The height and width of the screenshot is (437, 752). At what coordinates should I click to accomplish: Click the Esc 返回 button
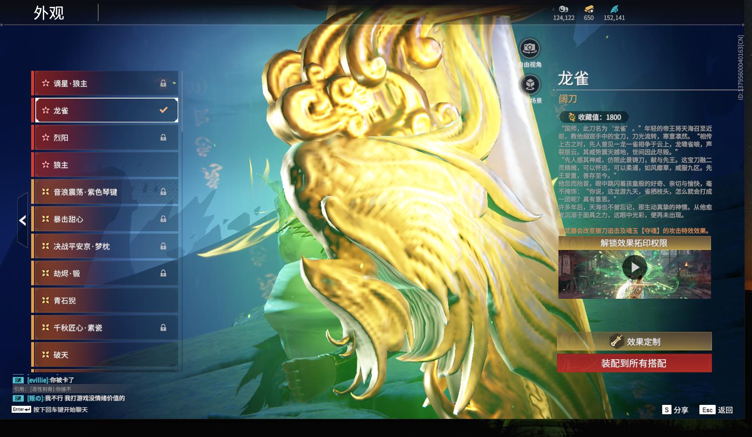click(x=716, y=410)
